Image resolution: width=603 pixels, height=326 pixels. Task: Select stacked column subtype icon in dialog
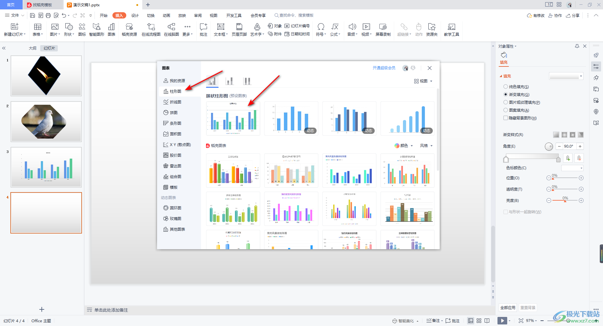coord(230,81)
